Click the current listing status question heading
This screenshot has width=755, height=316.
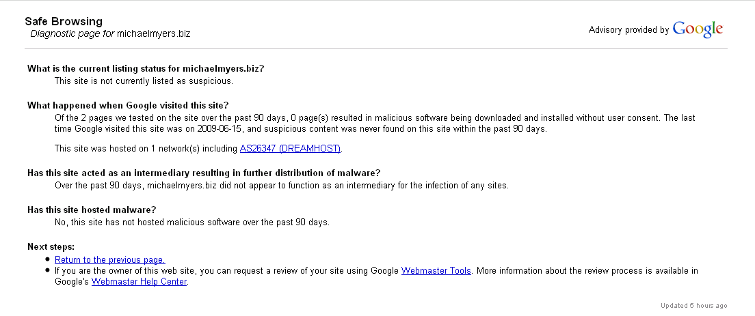click(146, 69)
